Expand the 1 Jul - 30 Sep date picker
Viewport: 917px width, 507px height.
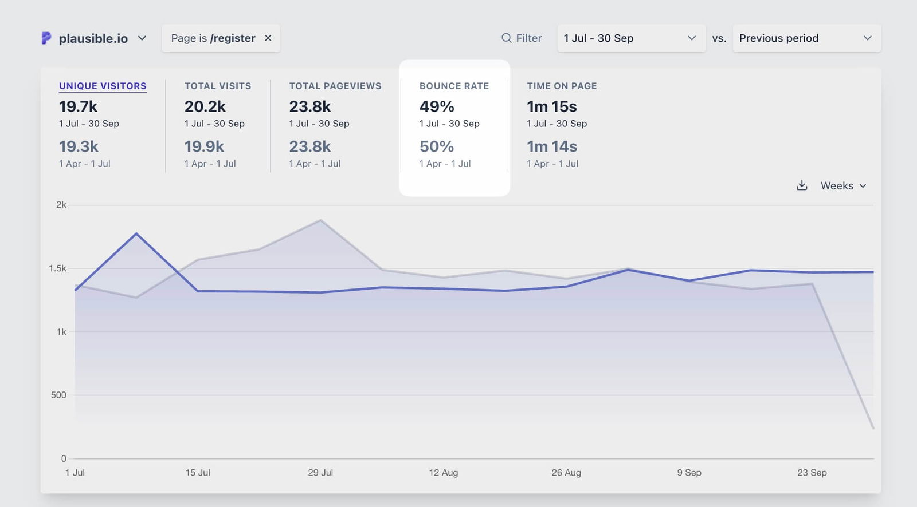coord(630,38)
